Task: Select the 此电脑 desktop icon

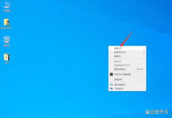Action: click(7, 5)
